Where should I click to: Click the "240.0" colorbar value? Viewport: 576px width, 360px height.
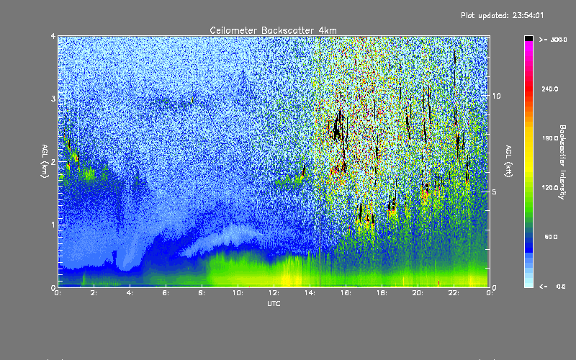550,89
